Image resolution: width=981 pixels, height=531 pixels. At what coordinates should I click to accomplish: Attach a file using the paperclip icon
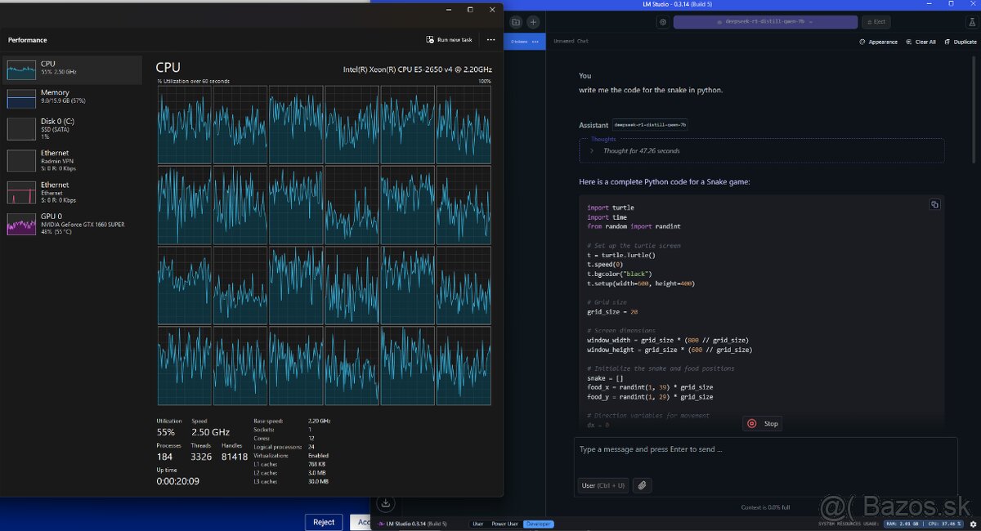click(642, 485)
